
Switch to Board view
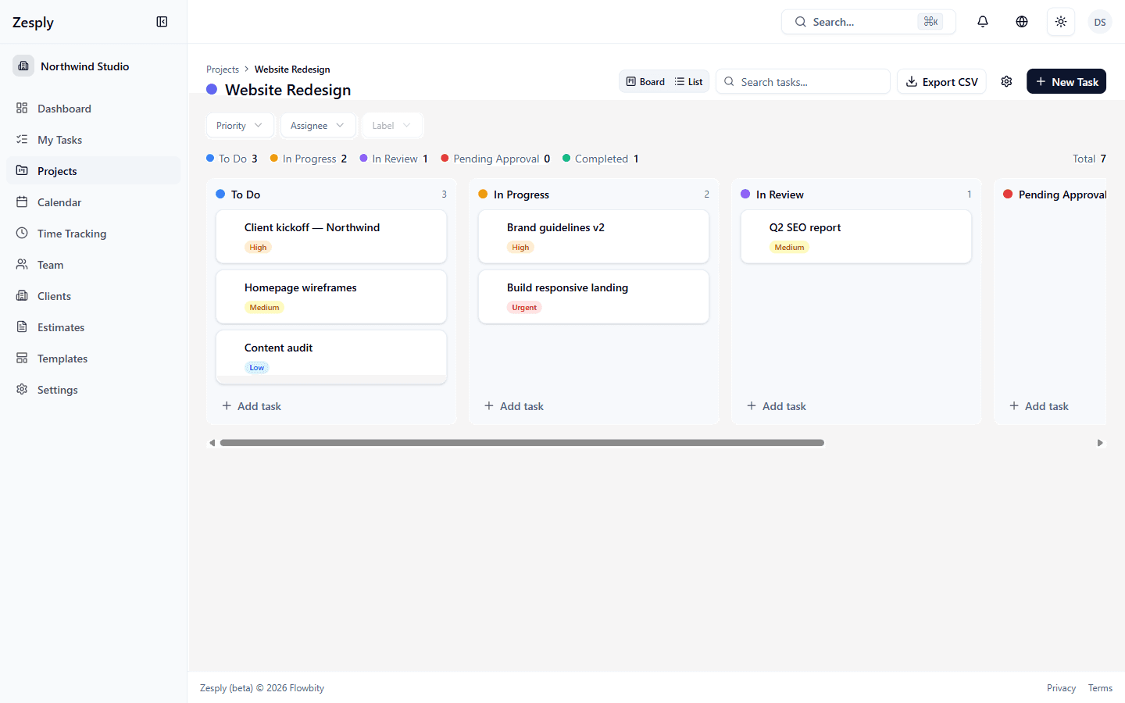coord(645,82)
